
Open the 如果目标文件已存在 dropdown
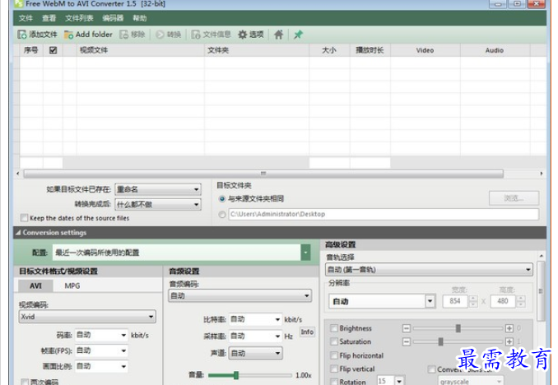click(x=158, y=189)
